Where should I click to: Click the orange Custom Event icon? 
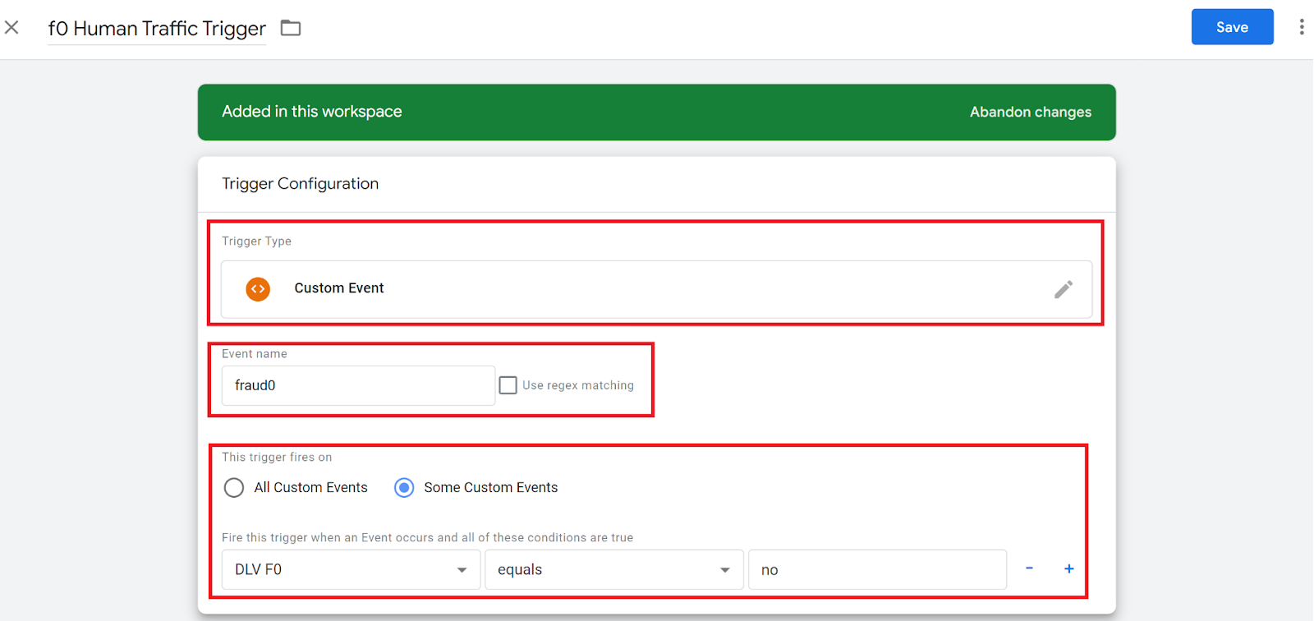point(258,289)
